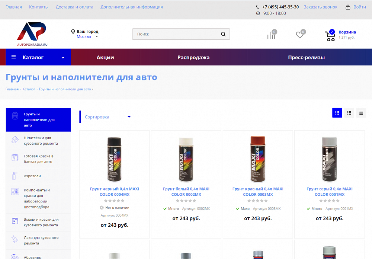Viewport: 372px width, 259px height.
Task: Click the Войти login link
Action: [360, 7]
